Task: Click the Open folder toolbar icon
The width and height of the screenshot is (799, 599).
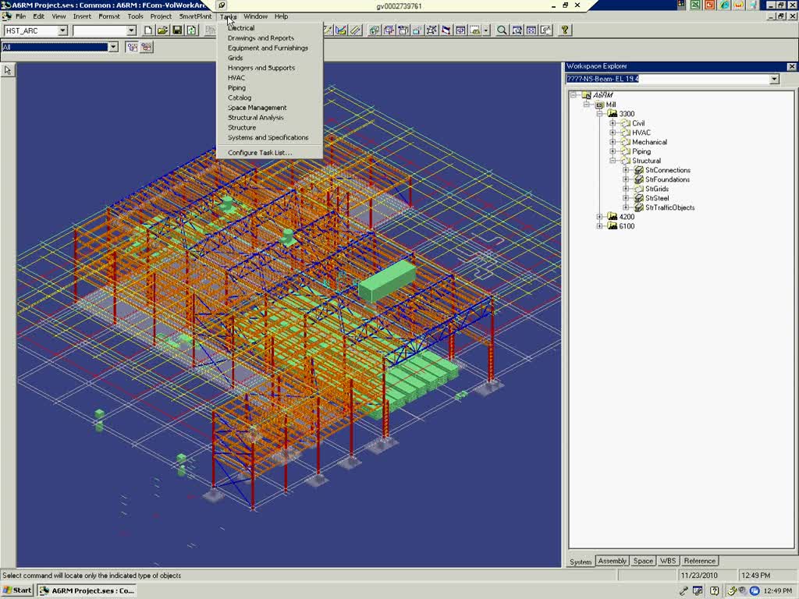Action: click(162, 30)
